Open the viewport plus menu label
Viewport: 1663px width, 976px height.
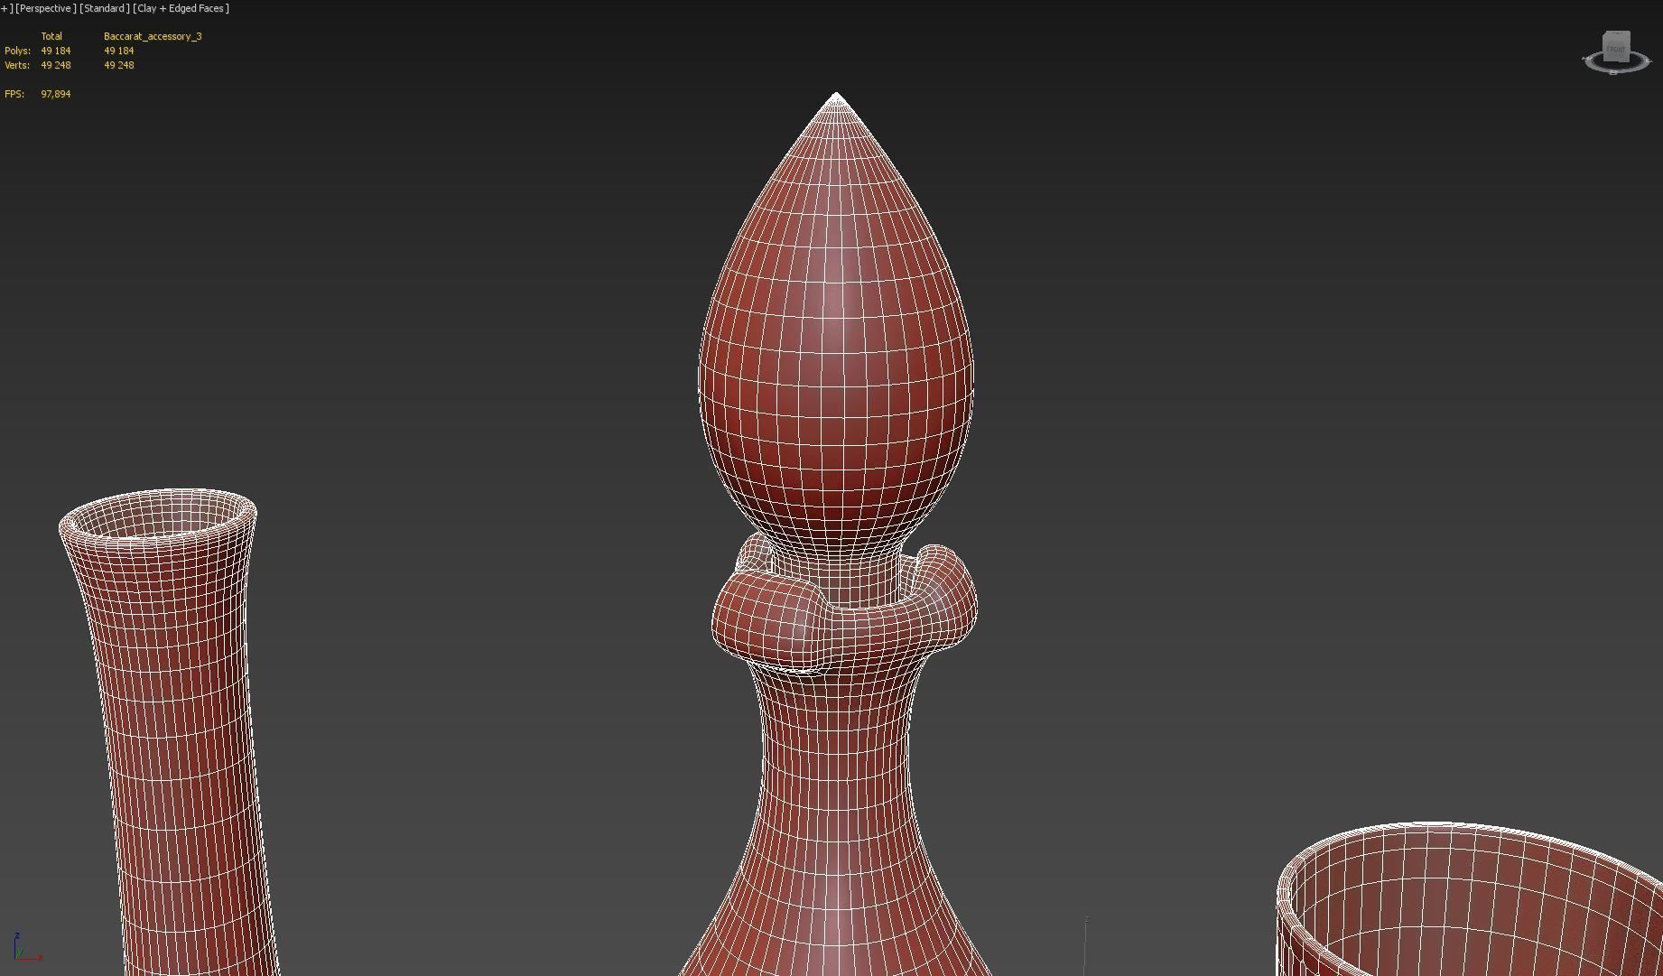coord(5,8)
